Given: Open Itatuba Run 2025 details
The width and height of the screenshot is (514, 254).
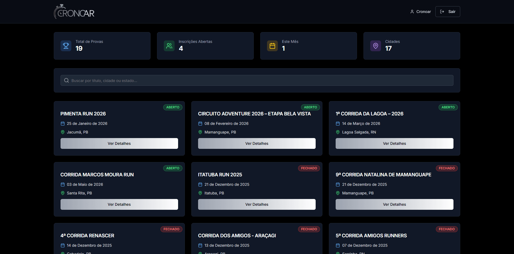Looking at the screenshot, I should (257, 204).
